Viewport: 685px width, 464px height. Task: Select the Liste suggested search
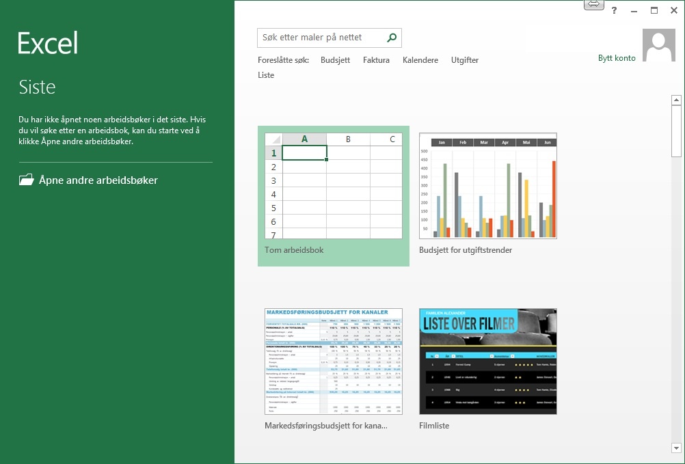point(266,75)
